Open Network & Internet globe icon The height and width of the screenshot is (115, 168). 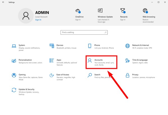pyautogui.click(x=127, y=46)
